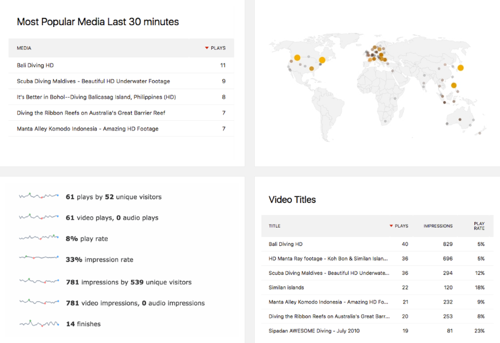Click sparkline beside video impressions, audio impressions
Viewport: 500px width, 343px height.
(38, 302)
